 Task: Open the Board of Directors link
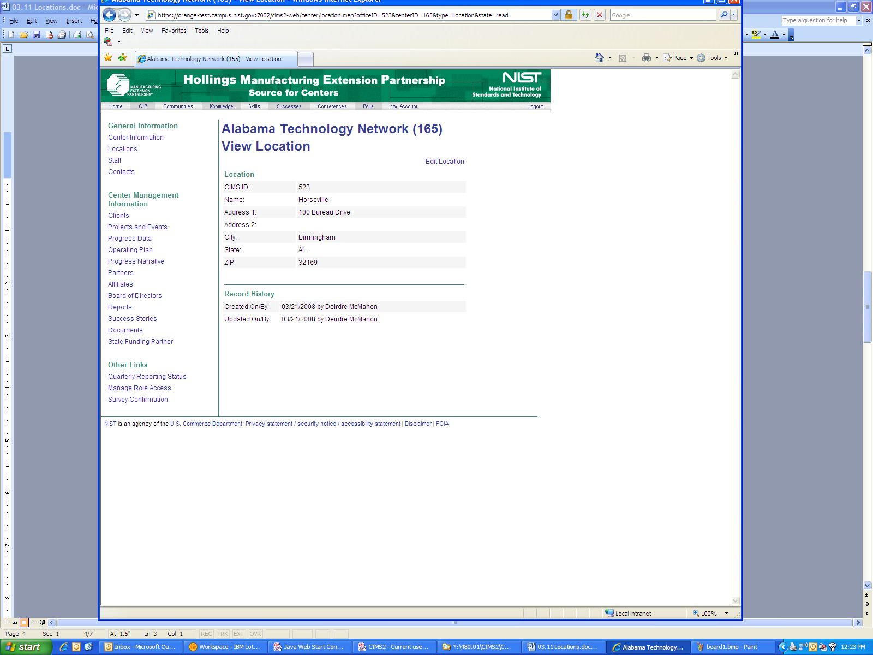[135, 296]
